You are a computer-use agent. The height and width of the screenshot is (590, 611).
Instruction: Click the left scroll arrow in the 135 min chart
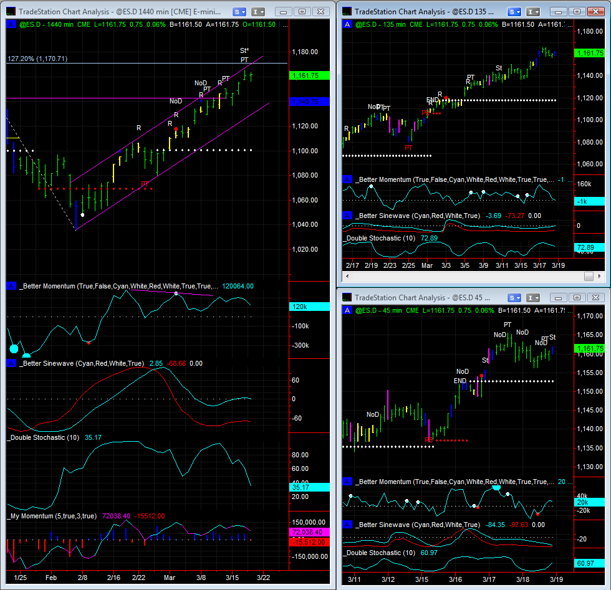(347, 276)
